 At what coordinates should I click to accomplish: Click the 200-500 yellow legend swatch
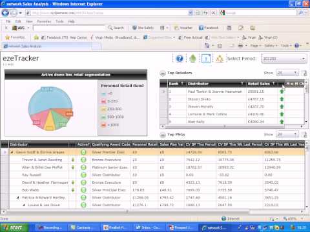pyautogui.click(x=103, y=109)
